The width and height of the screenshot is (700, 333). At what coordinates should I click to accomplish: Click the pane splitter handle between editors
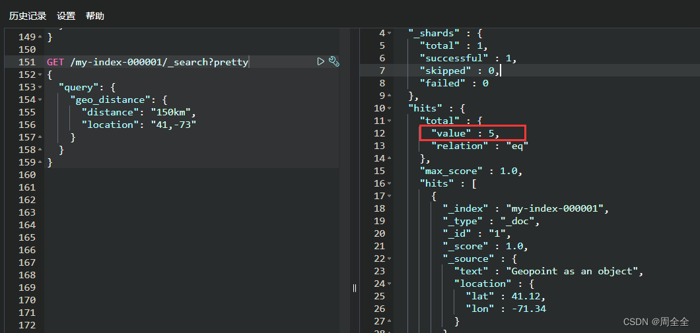(355, 288)
